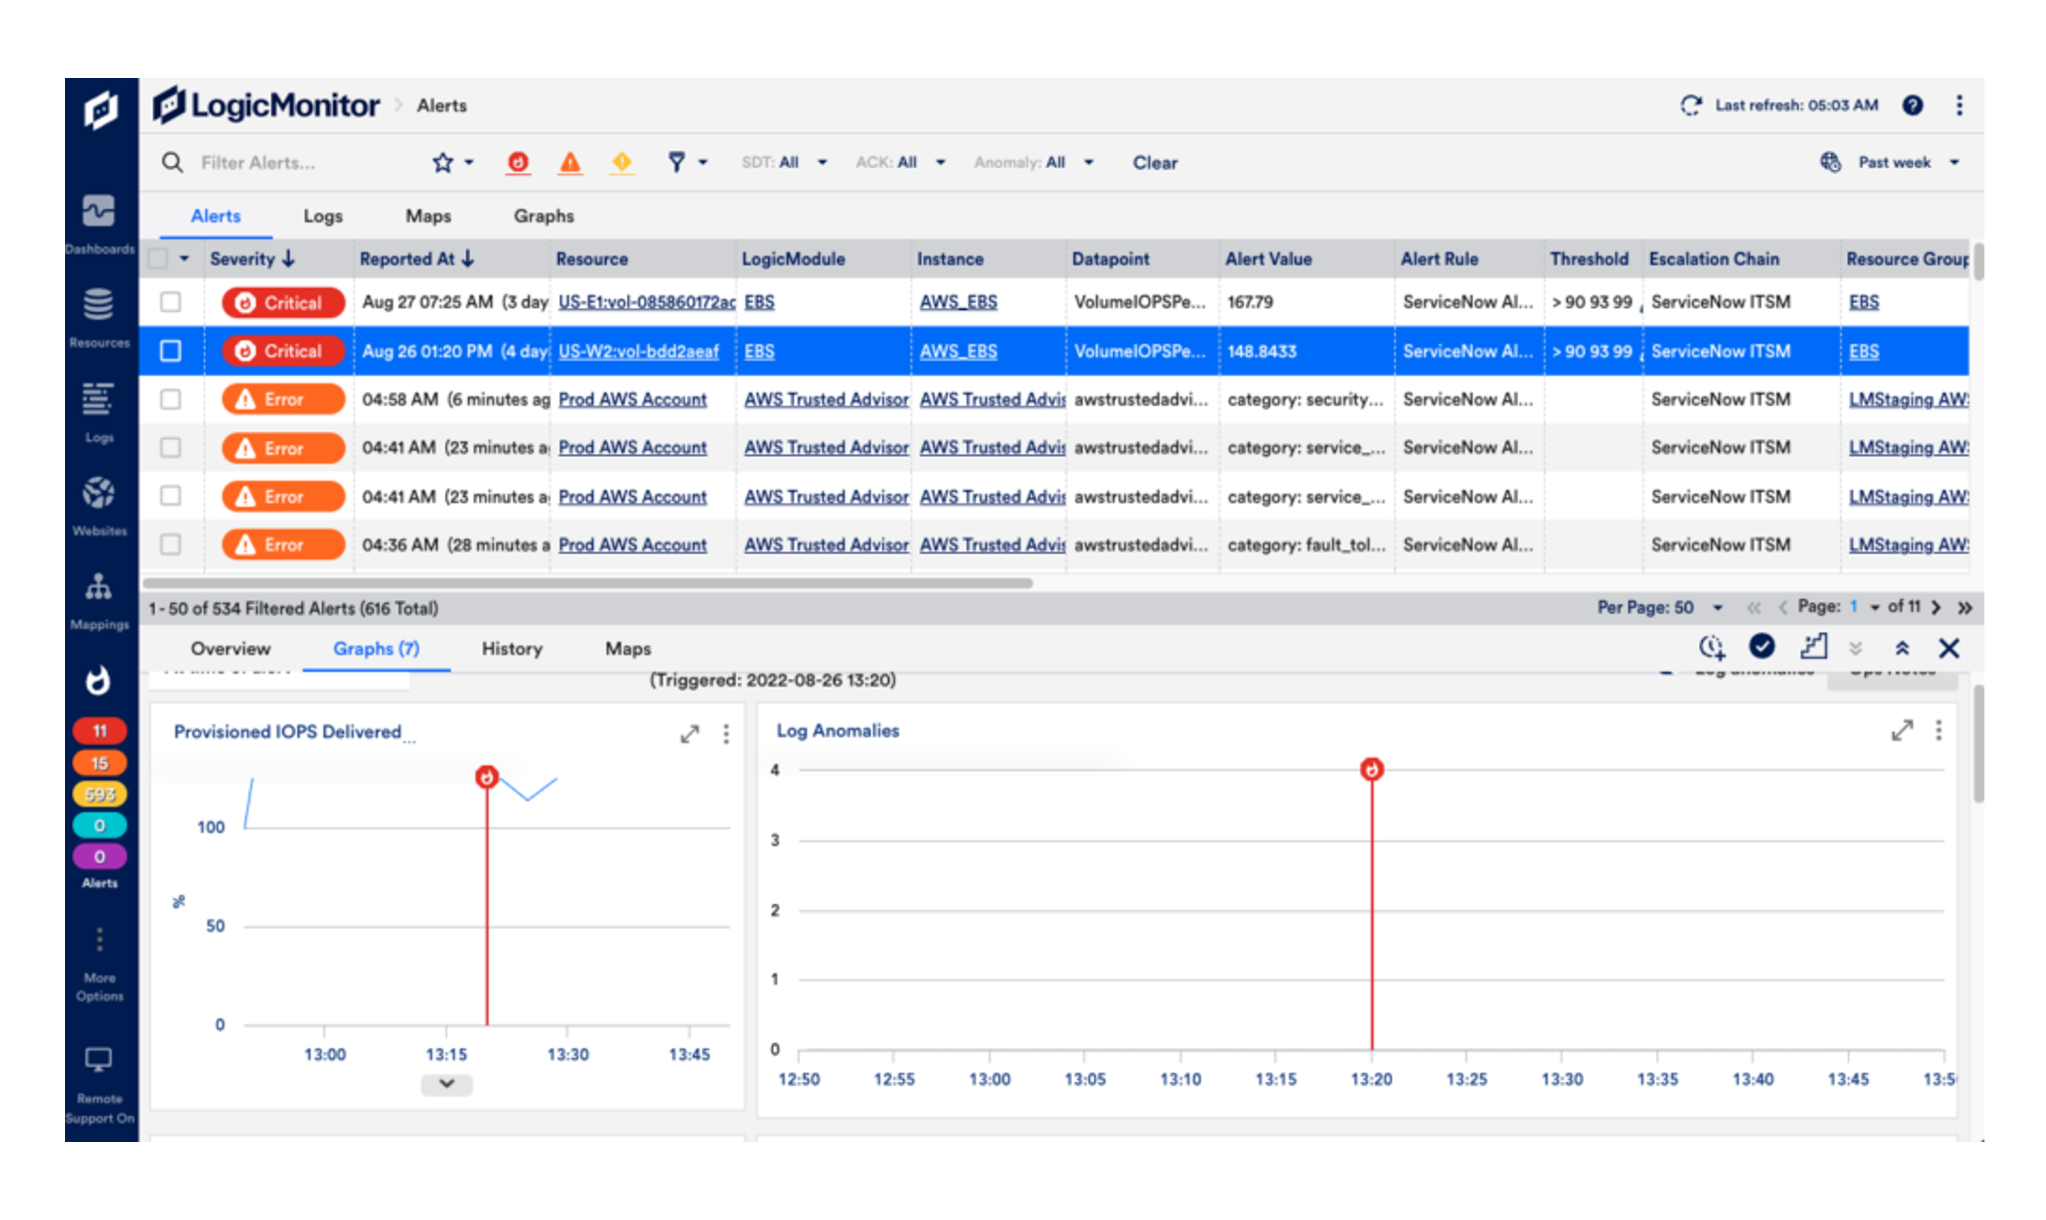The image size is (2046, 1220).
Task: Open the Page number dropdown
Action: pos(1865,608)
